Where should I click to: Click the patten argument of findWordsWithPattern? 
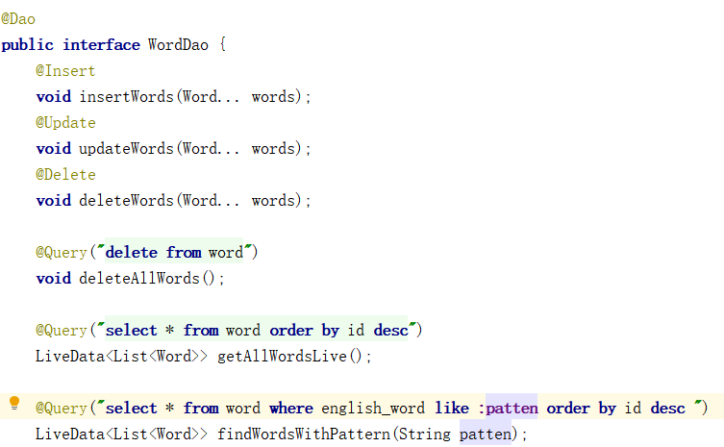[486, 435]
